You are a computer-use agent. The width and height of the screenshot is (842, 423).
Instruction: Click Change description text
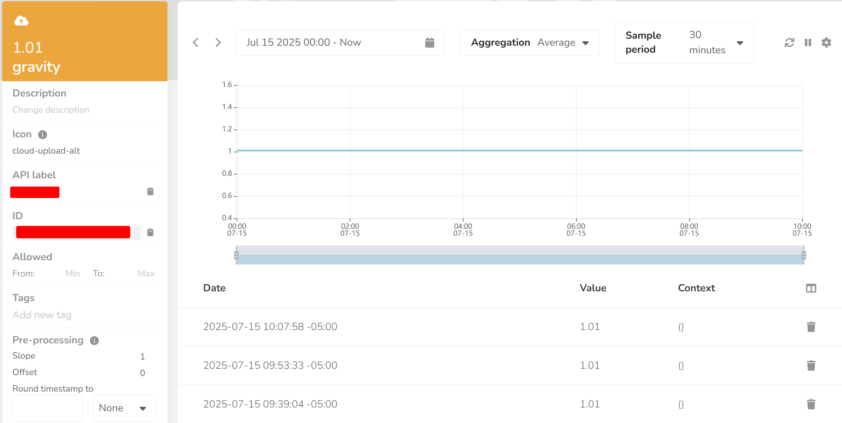(51, 110)
